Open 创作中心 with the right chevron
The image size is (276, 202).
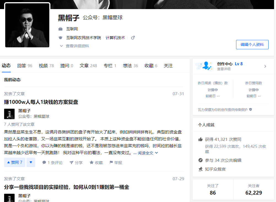265,66
